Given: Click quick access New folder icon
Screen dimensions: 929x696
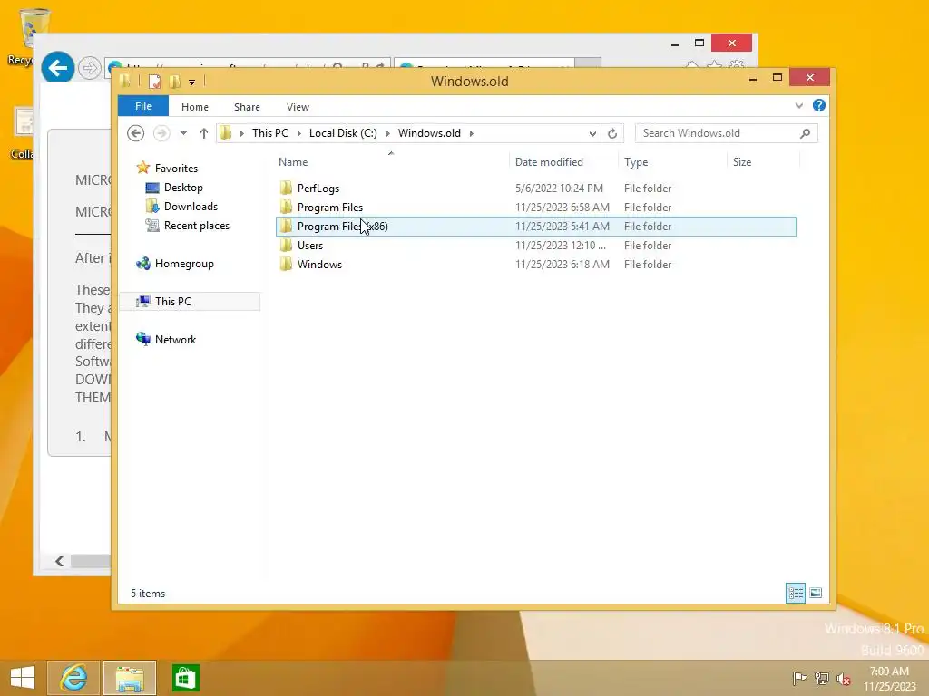Looking at the screenshot, I should pyautogui.click(x=174, y=82).
